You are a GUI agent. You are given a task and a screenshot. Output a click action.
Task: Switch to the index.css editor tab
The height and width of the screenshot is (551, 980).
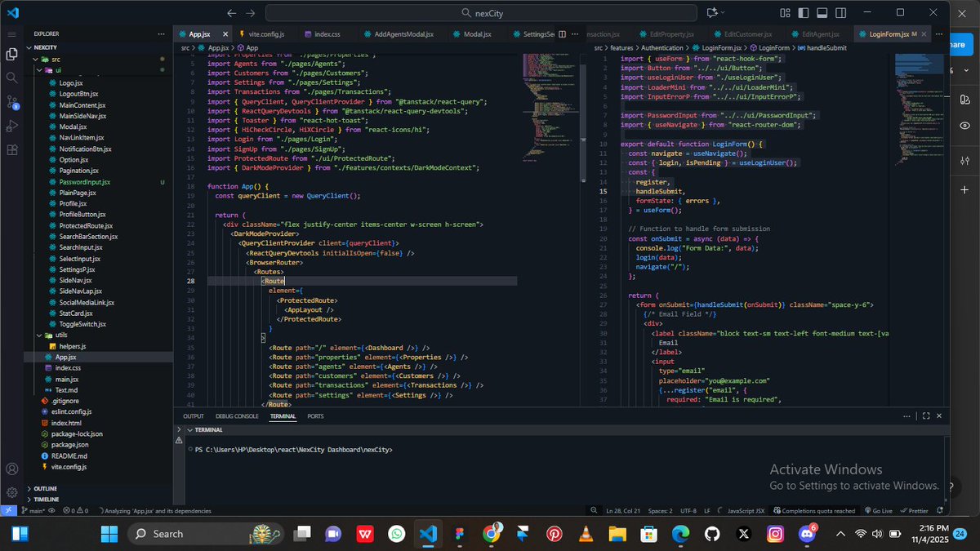(327, 34)
